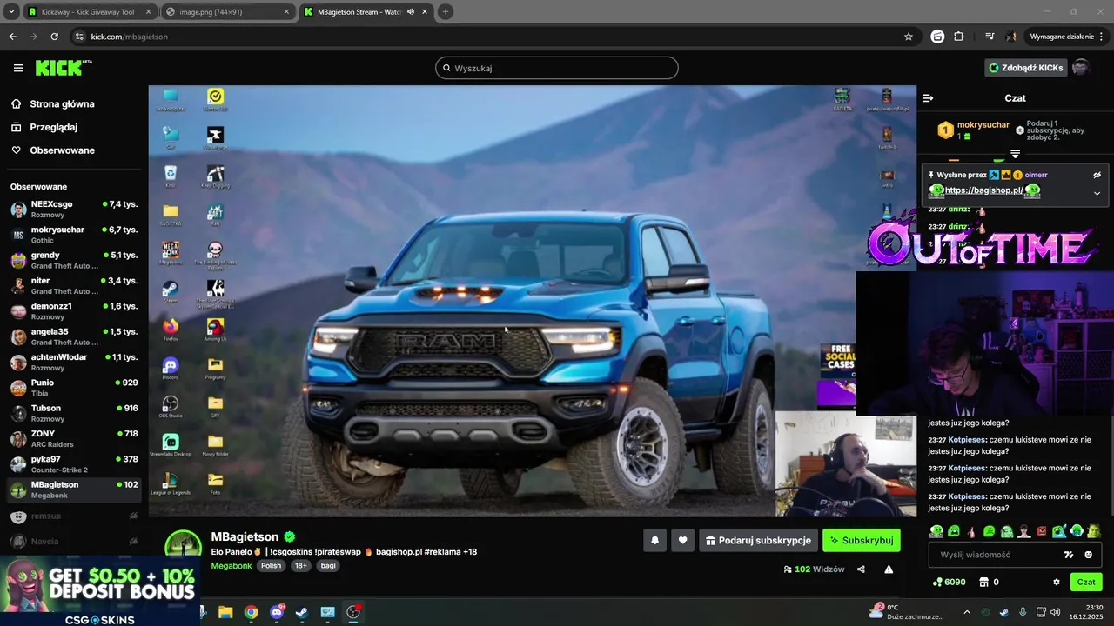Open the CSGOSKINS deposit bonus ad
Viewport: 1114px width, 626px height.
pos(100,591)
